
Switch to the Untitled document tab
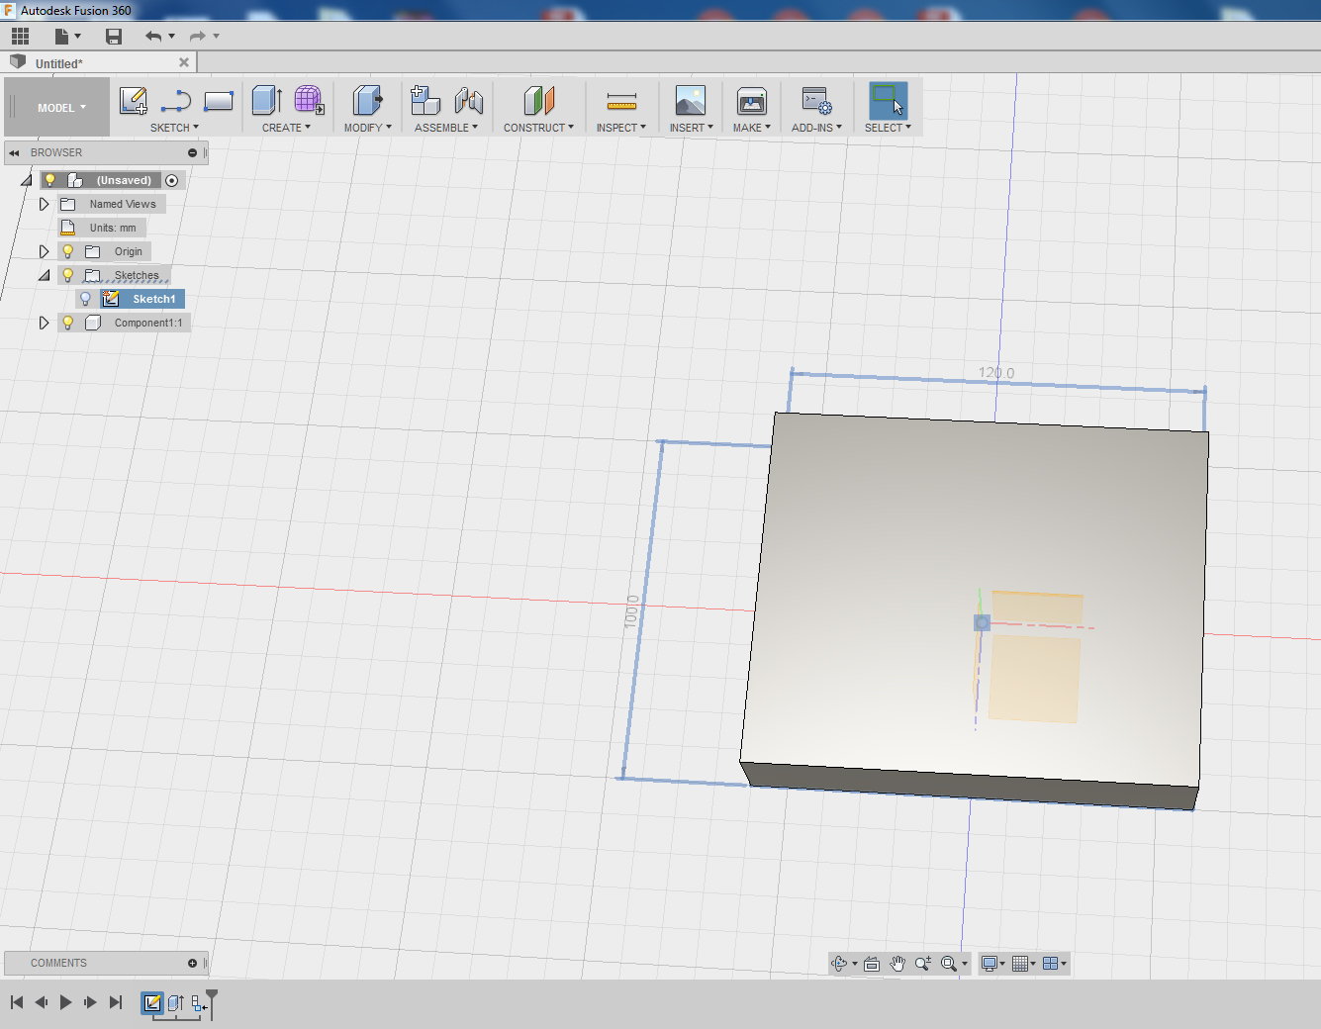pyautogui.click(x=59, y=61)
